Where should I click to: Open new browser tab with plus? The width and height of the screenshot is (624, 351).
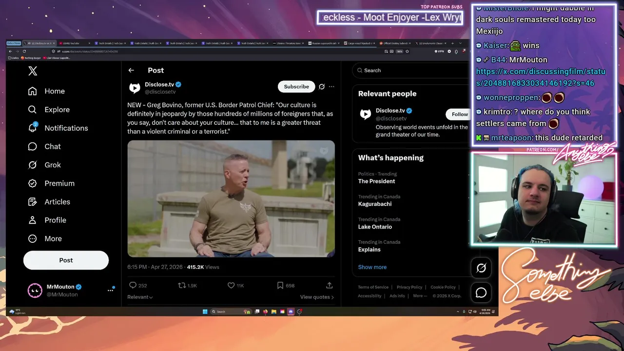[452, 43]
